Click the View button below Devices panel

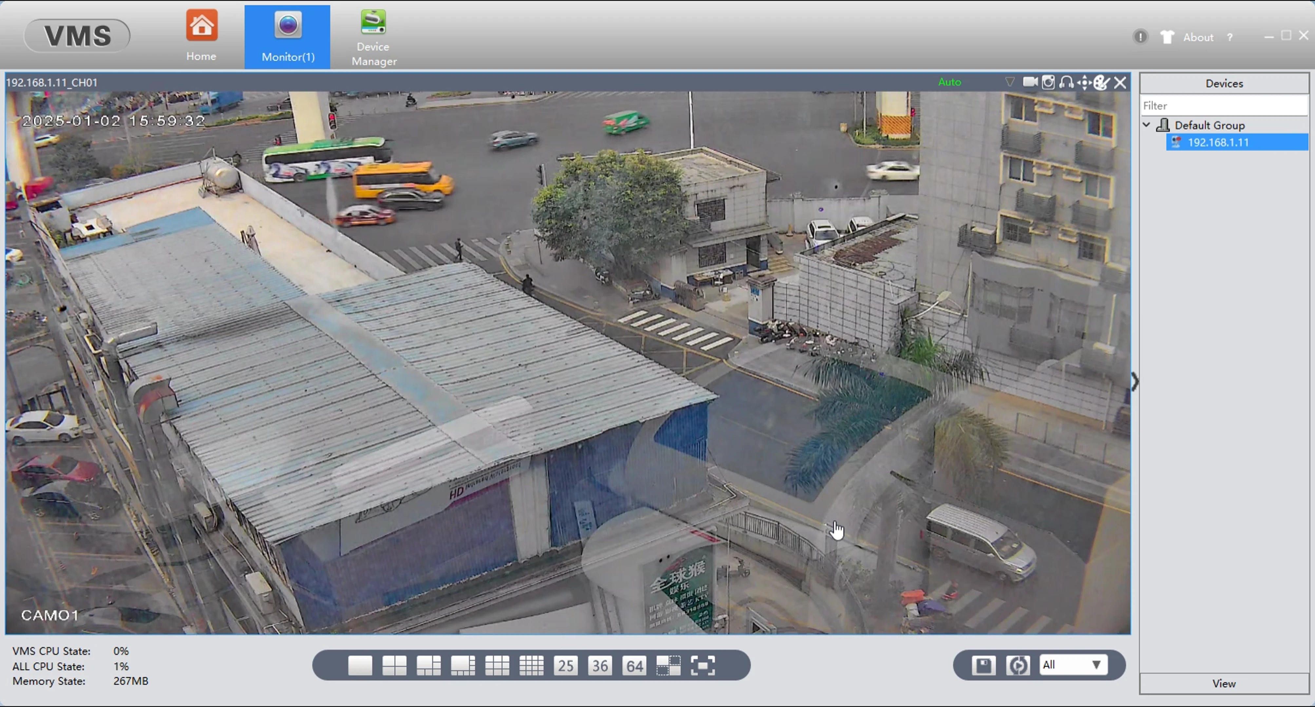(1224, 683)
